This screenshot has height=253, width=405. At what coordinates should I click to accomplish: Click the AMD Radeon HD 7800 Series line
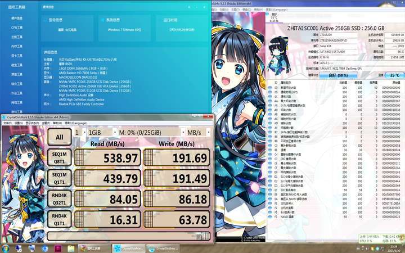pyautogui.click(x=83, y=73)
